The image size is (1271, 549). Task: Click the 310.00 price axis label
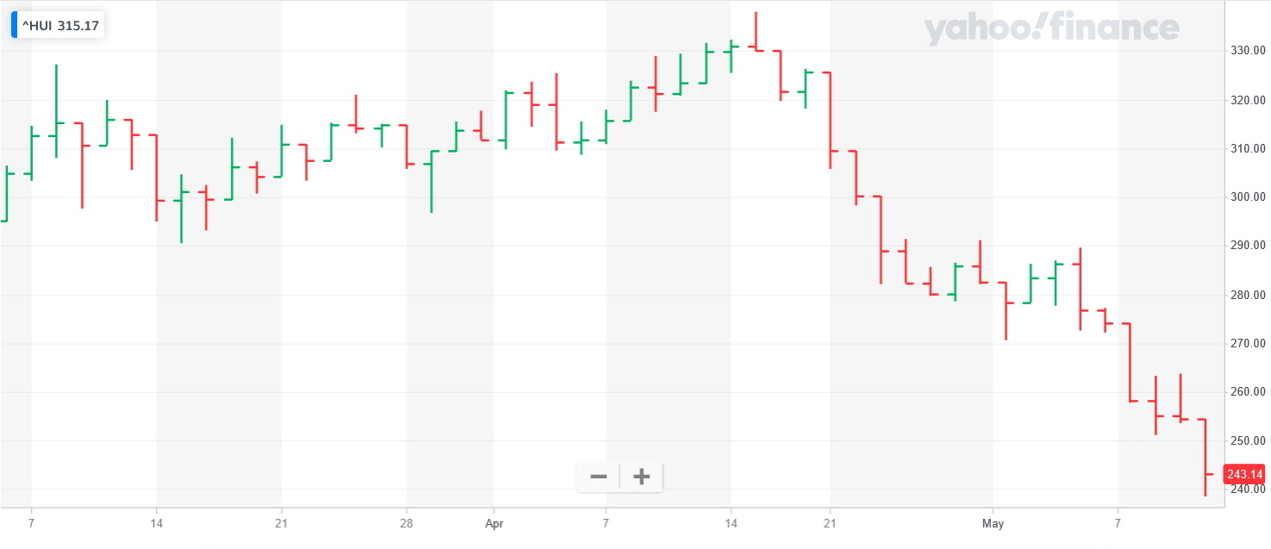[1246, 148]
